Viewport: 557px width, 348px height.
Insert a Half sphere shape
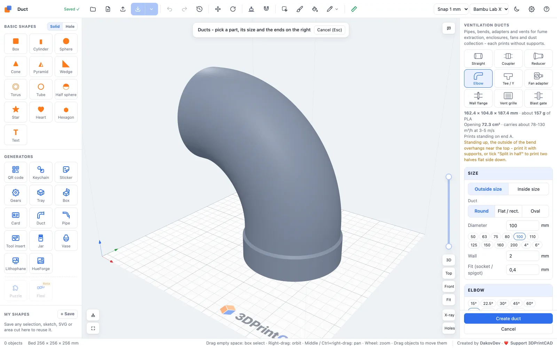pyautogui.click(x=66, y=89)
